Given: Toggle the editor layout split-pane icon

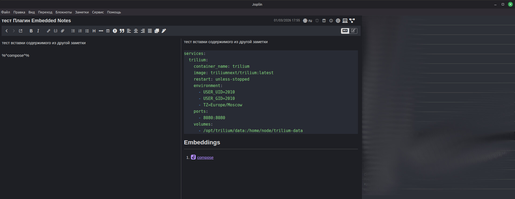Looking at the screenshot, I should (324, 21).
